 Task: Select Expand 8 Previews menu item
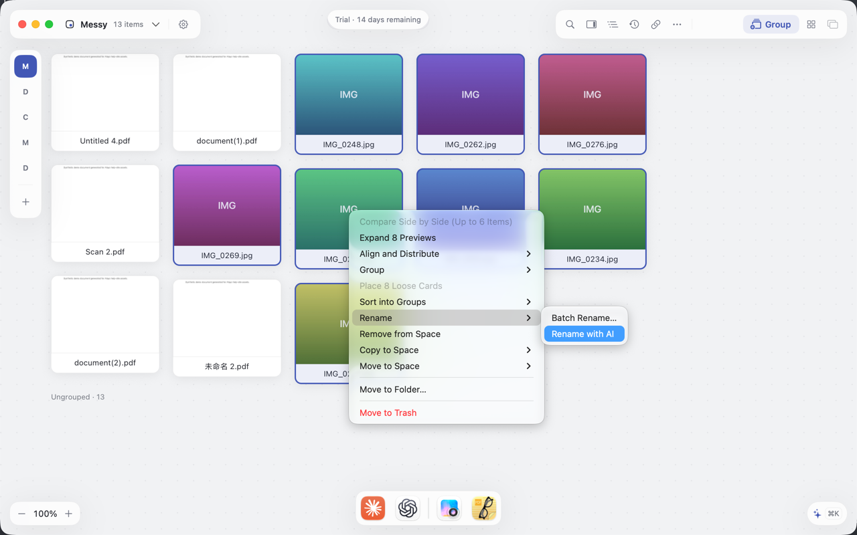pyautogui.click(x=446, y=237)
